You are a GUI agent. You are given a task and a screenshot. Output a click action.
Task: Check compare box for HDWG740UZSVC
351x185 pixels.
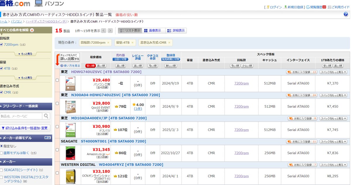tap(57, 80)
